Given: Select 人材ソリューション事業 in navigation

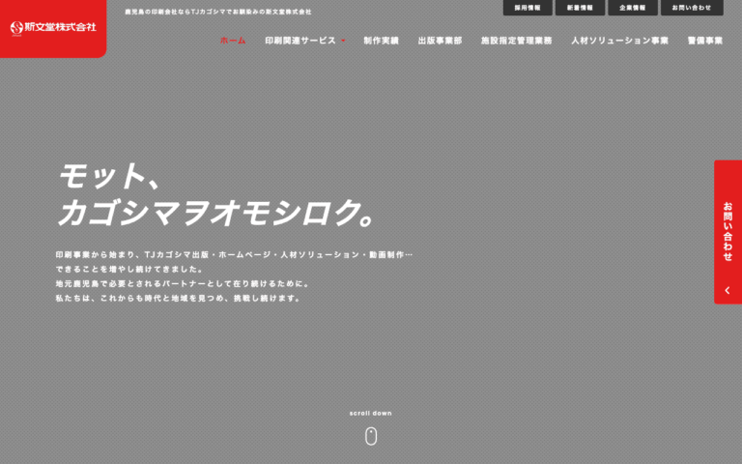Looking at the screenshot, I should tap(620, 41).
